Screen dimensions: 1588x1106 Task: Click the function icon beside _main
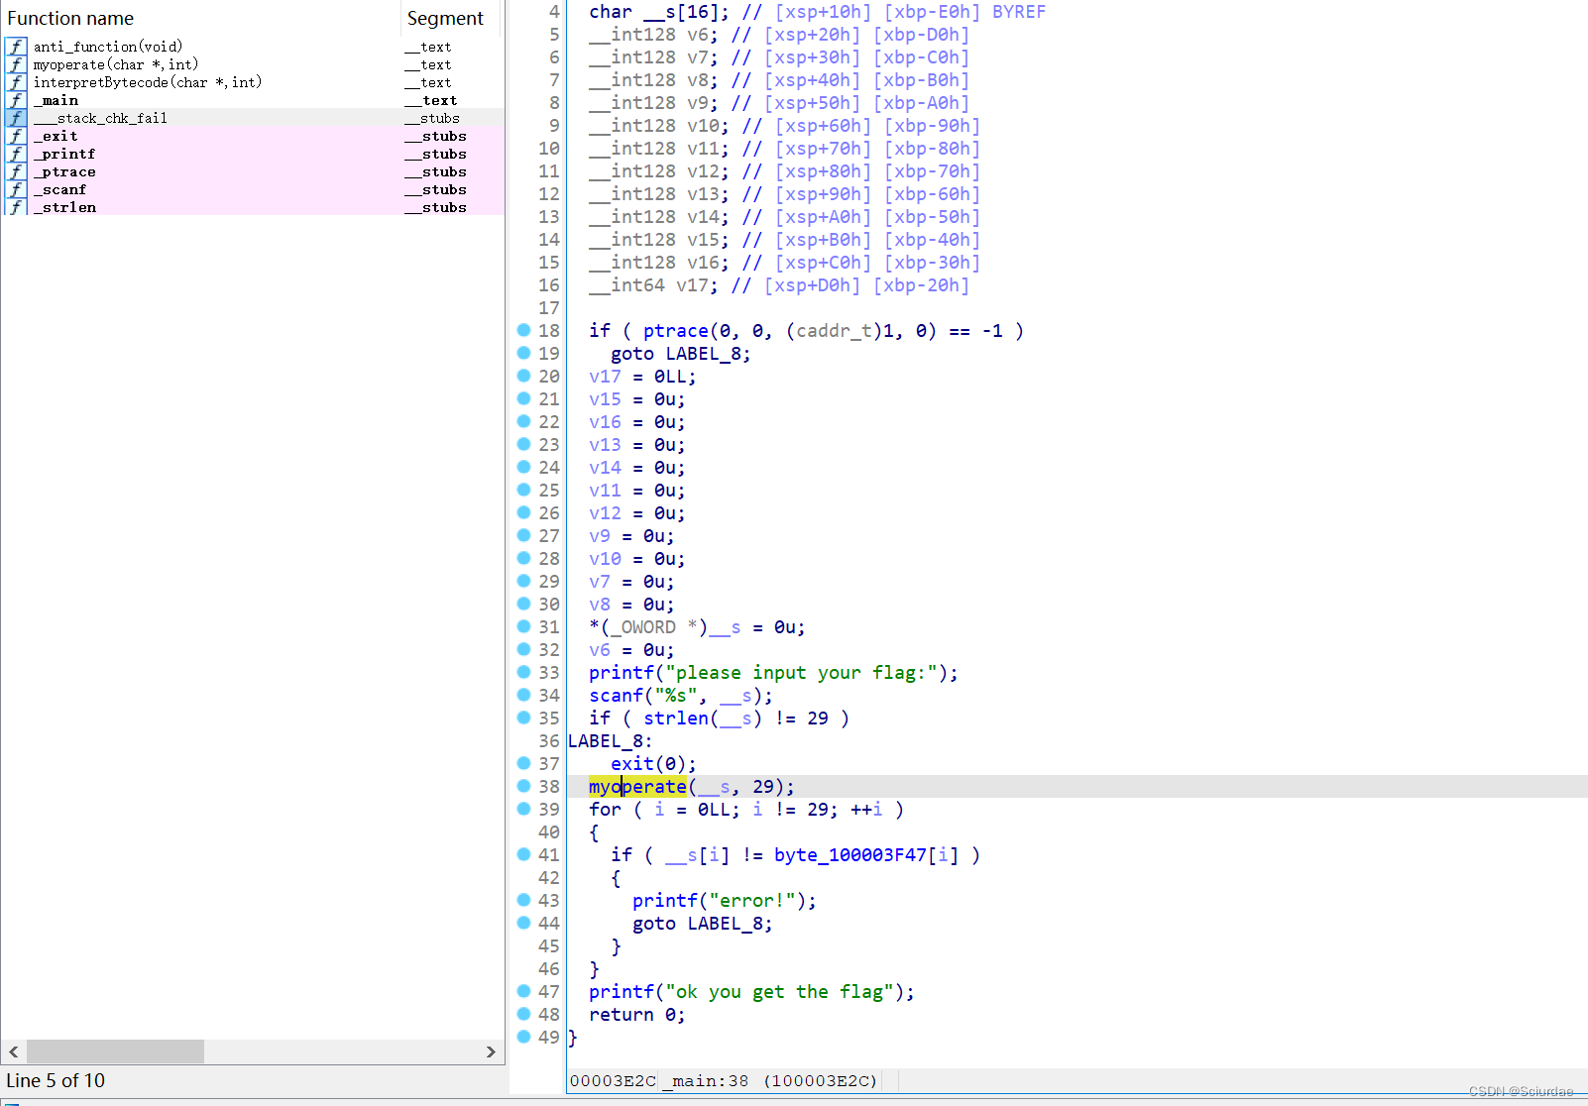[16, 100]
